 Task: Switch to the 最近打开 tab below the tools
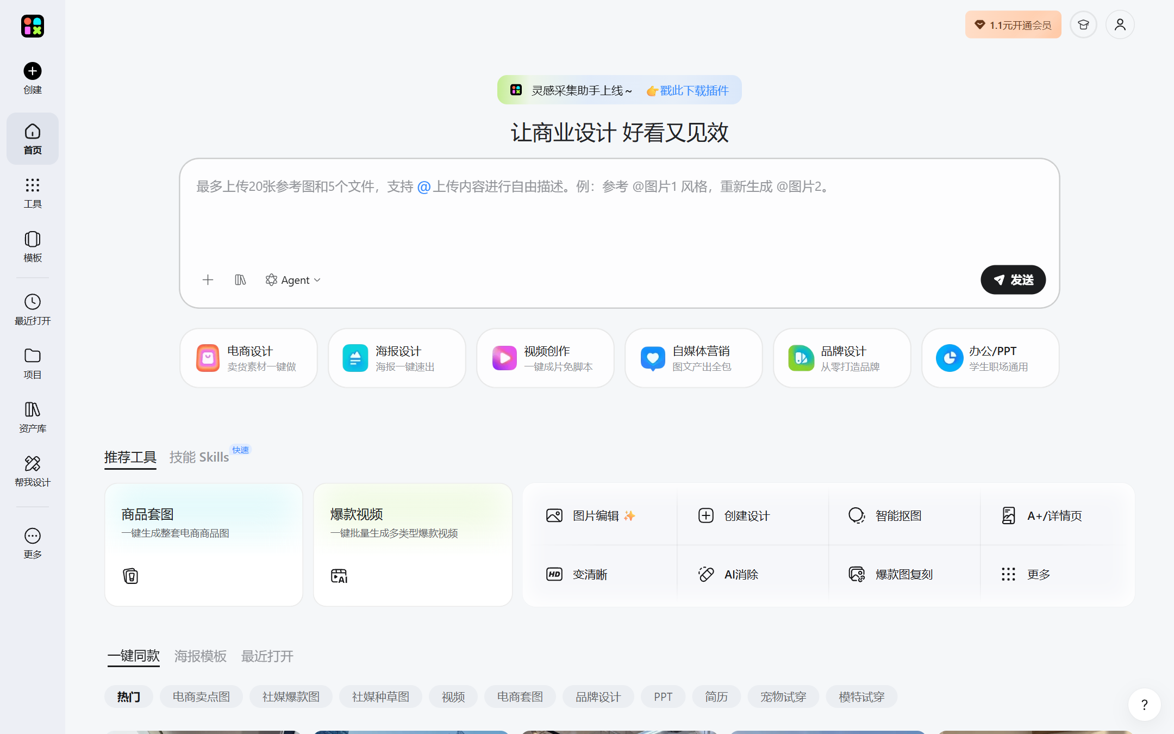[267, 656]
